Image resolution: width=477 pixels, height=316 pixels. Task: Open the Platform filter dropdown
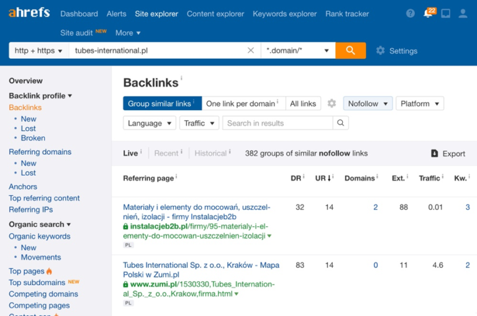point(419,103)
